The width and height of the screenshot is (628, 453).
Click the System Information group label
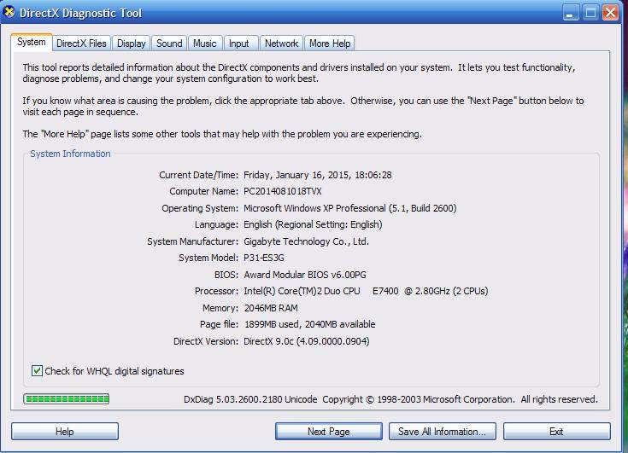point(70,154)
